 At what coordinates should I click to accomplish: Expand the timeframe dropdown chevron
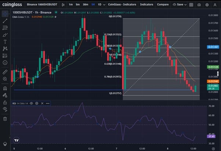pyautogui.click(x=104, y=5)
